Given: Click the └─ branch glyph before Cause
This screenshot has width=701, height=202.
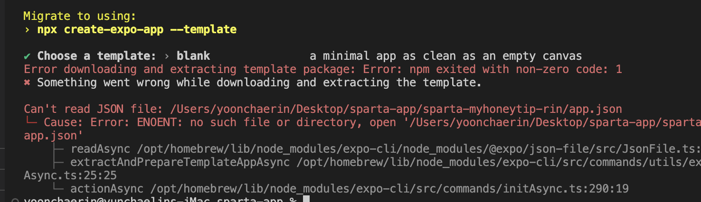Looking at the screenshot, I should click(x=30, y=122).
